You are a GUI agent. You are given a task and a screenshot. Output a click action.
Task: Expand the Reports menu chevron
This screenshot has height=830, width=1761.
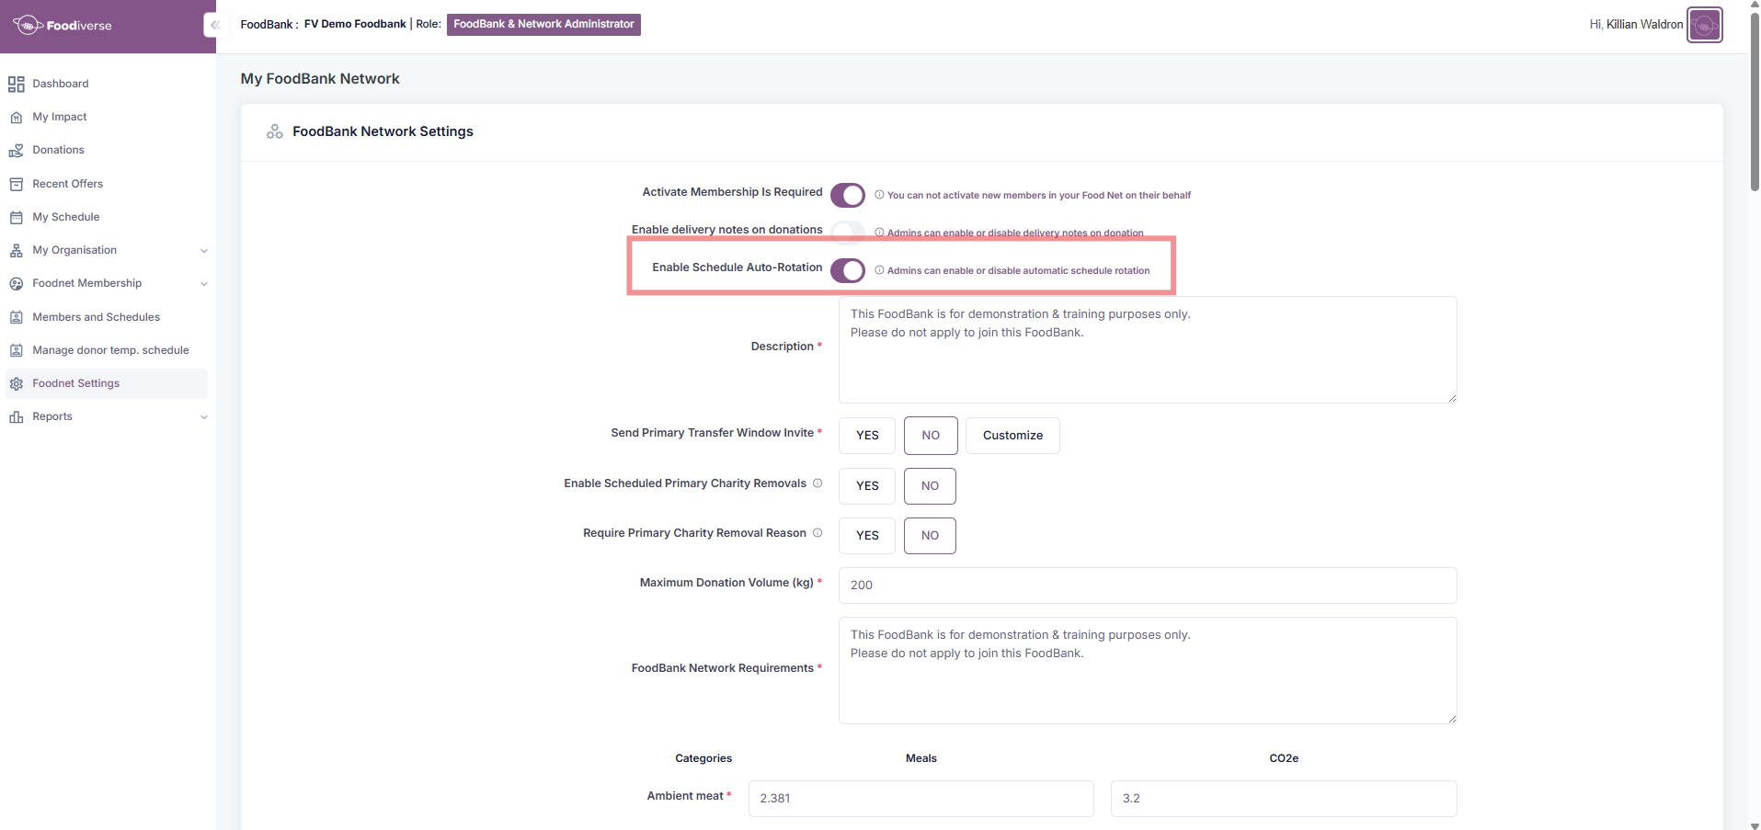pos(204,417)
